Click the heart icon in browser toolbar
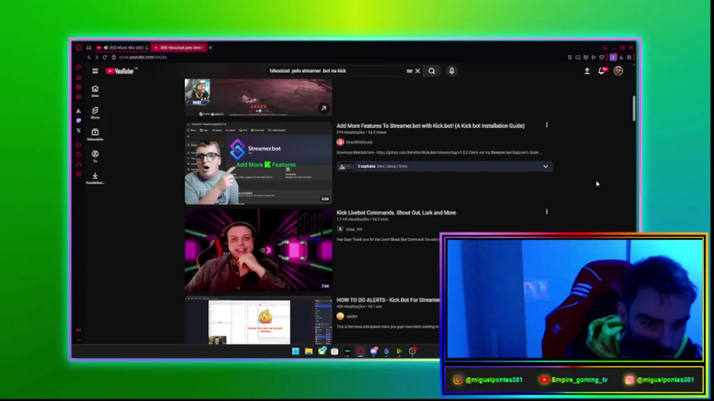Screen dimensions: 714x401 point(601,57)
